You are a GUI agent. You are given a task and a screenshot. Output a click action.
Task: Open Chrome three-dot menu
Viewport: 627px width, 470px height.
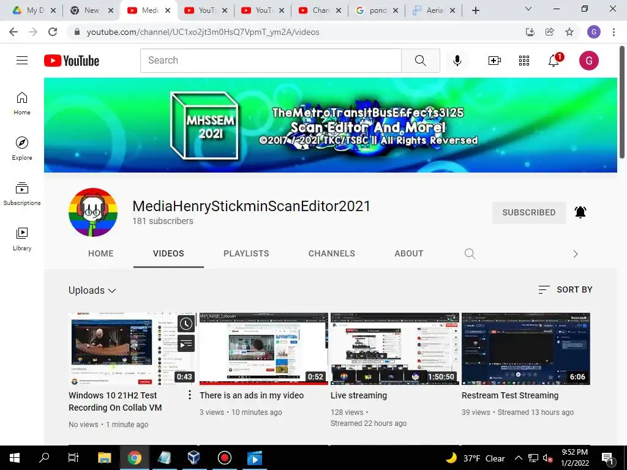pyautogui.click(x=614, y=32)
